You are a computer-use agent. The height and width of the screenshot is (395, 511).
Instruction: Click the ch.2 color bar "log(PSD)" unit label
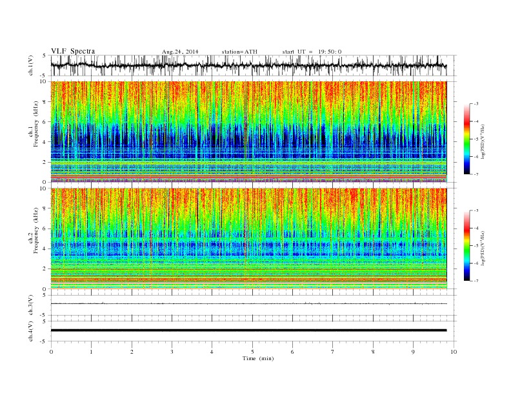[x=483, y=247]
